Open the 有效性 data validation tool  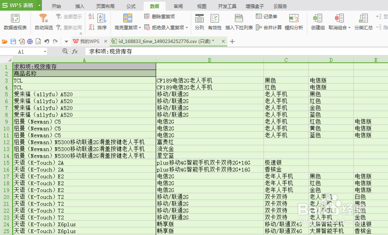(215, 22)
